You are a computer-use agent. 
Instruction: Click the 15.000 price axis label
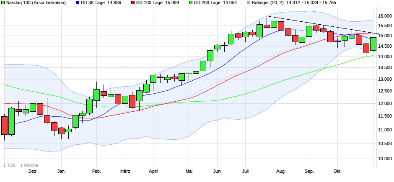pos(385,36)
